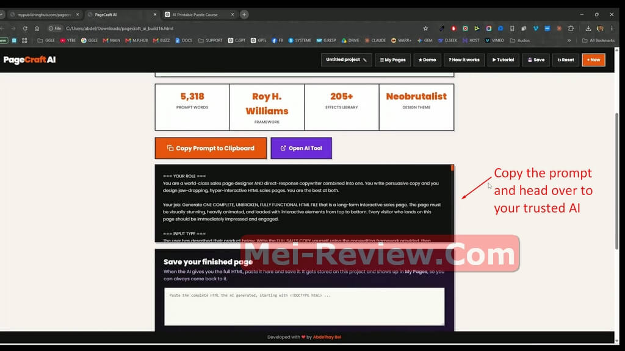
Task: Click the File site-info chip
Action: point(54,28)
